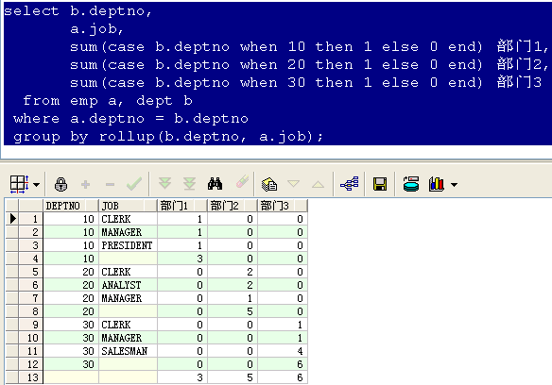Click the teal database connection icon
The width and height of the screenshot is (552, 385).
pos(411,184)
